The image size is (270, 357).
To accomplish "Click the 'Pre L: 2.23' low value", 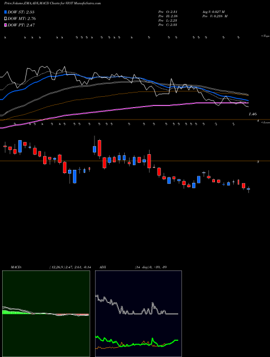I will point(168,21).
